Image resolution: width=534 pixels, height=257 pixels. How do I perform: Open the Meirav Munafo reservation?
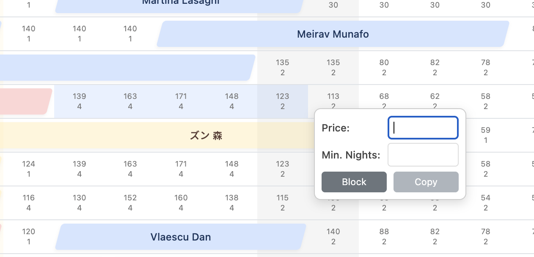pyautogui.click(x=333, y=34)
